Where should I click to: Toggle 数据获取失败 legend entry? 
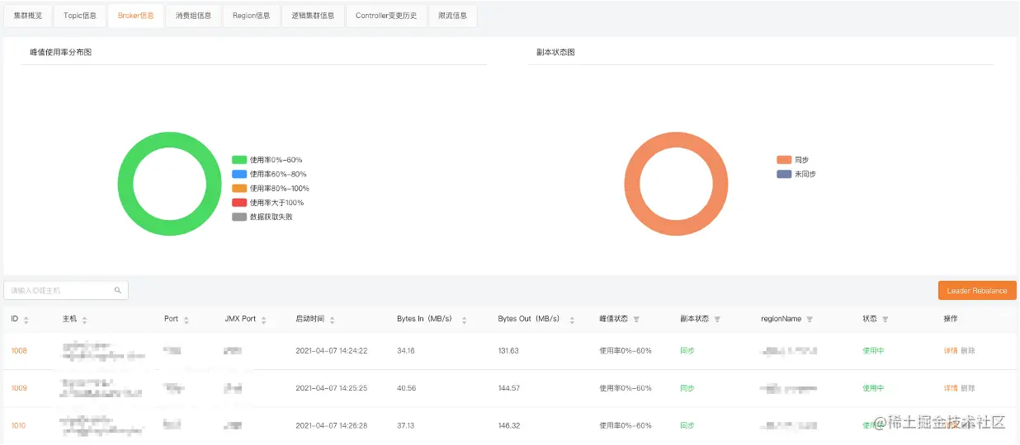262,217
